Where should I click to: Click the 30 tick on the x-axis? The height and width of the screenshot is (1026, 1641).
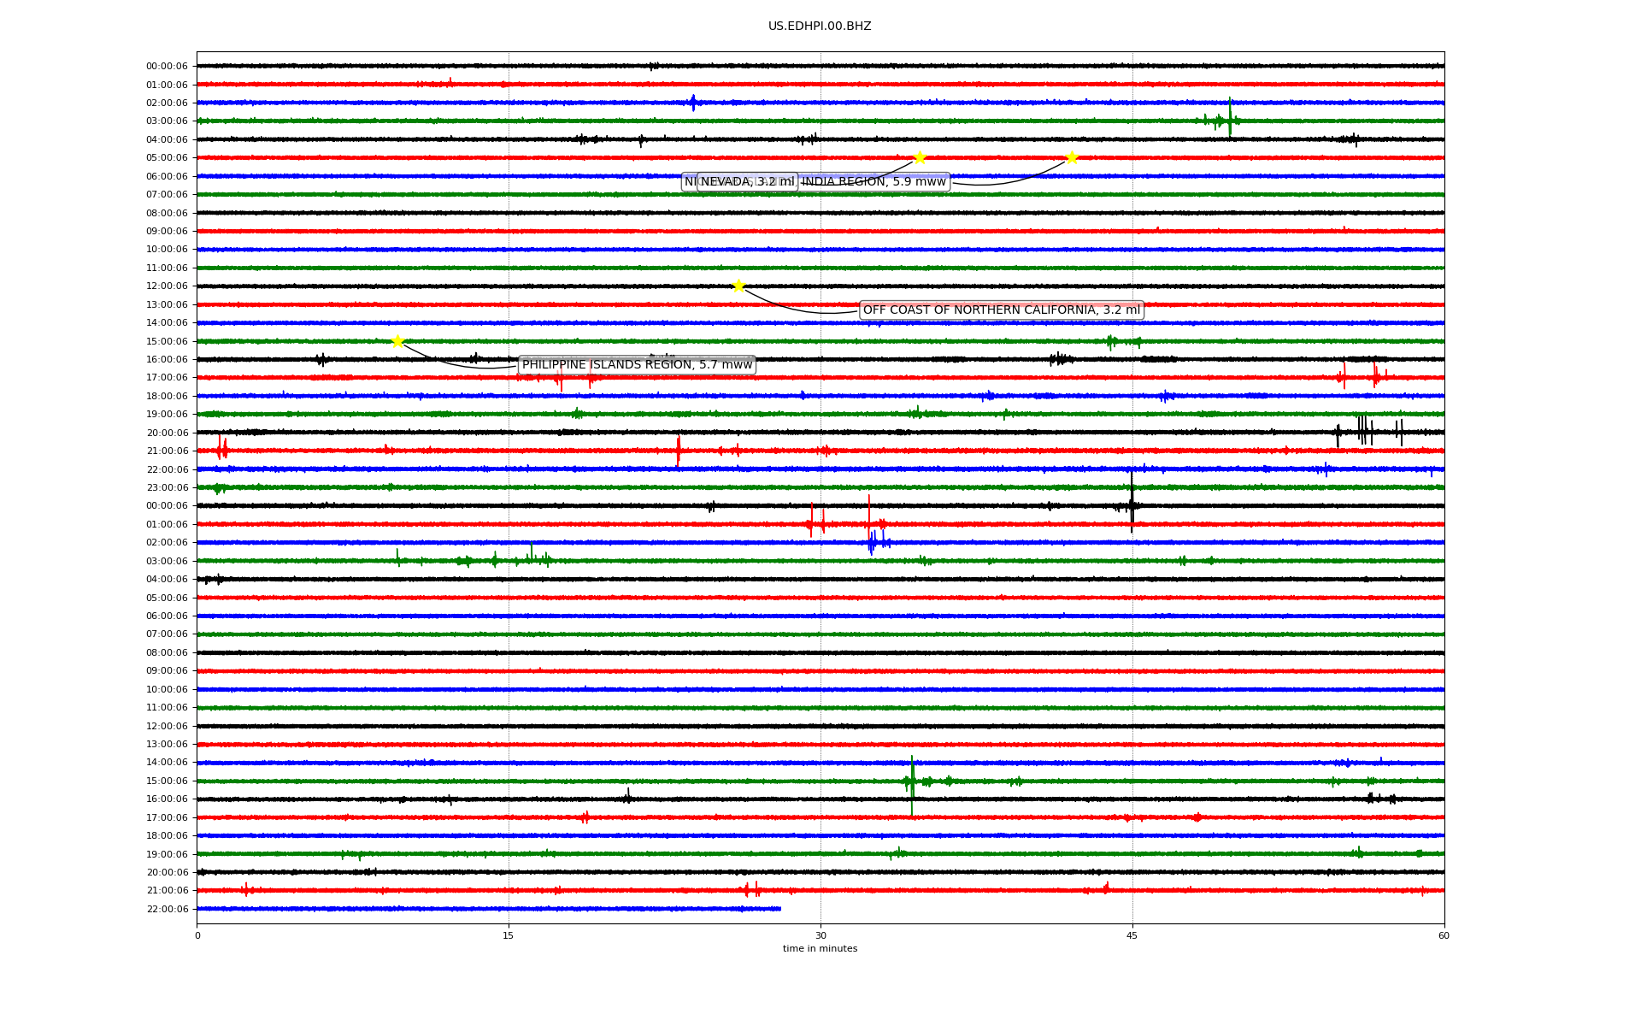[x=820, y=935]
